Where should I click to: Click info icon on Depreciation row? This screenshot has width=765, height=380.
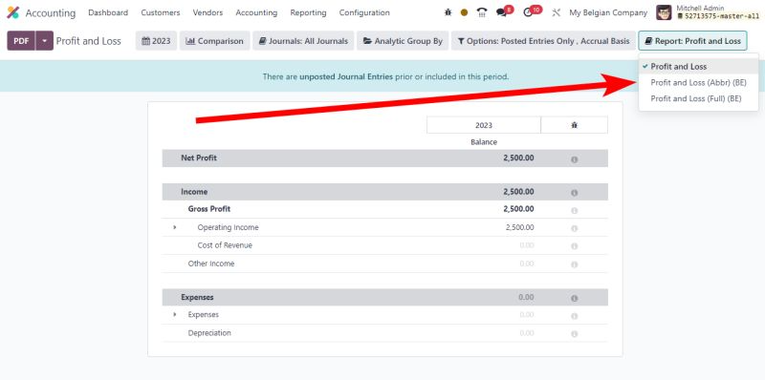(x=575, y=334)
